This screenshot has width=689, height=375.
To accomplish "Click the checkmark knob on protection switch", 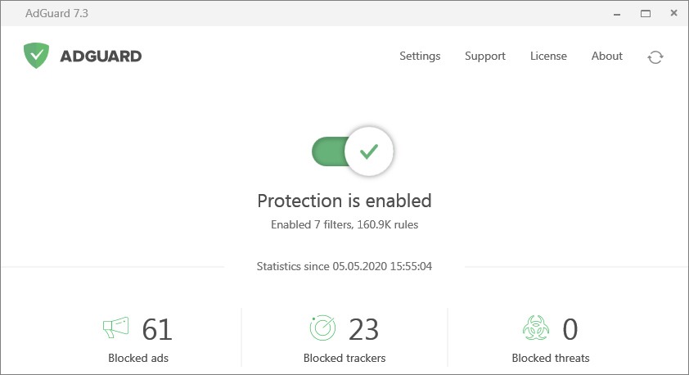I will (x=369, y=151).
